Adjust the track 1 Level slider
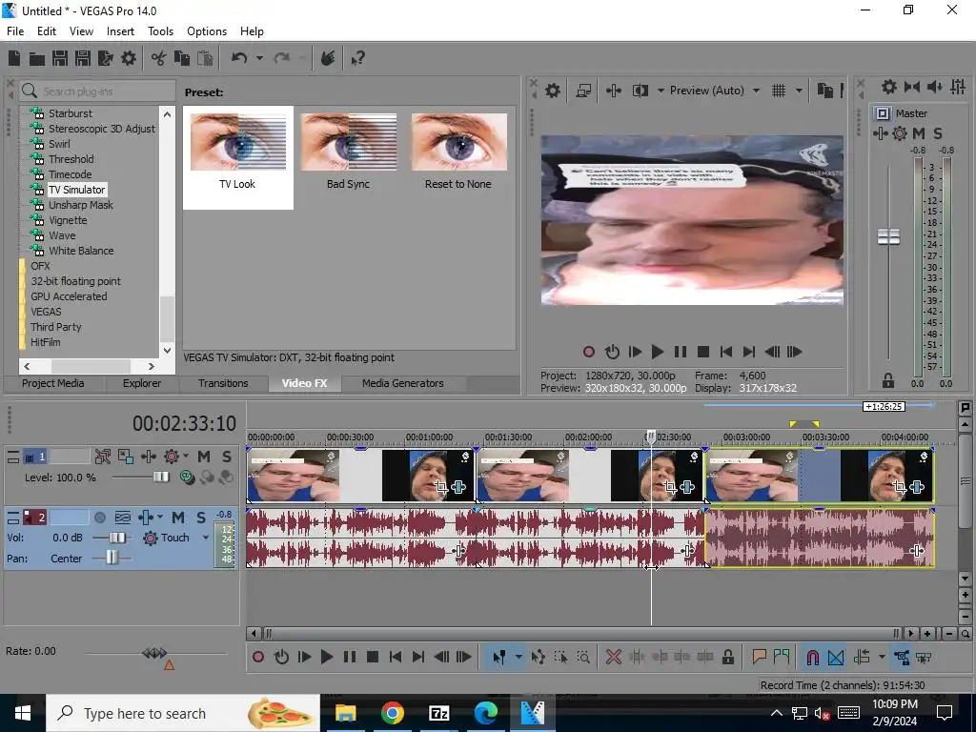 (x=160, y=477)
